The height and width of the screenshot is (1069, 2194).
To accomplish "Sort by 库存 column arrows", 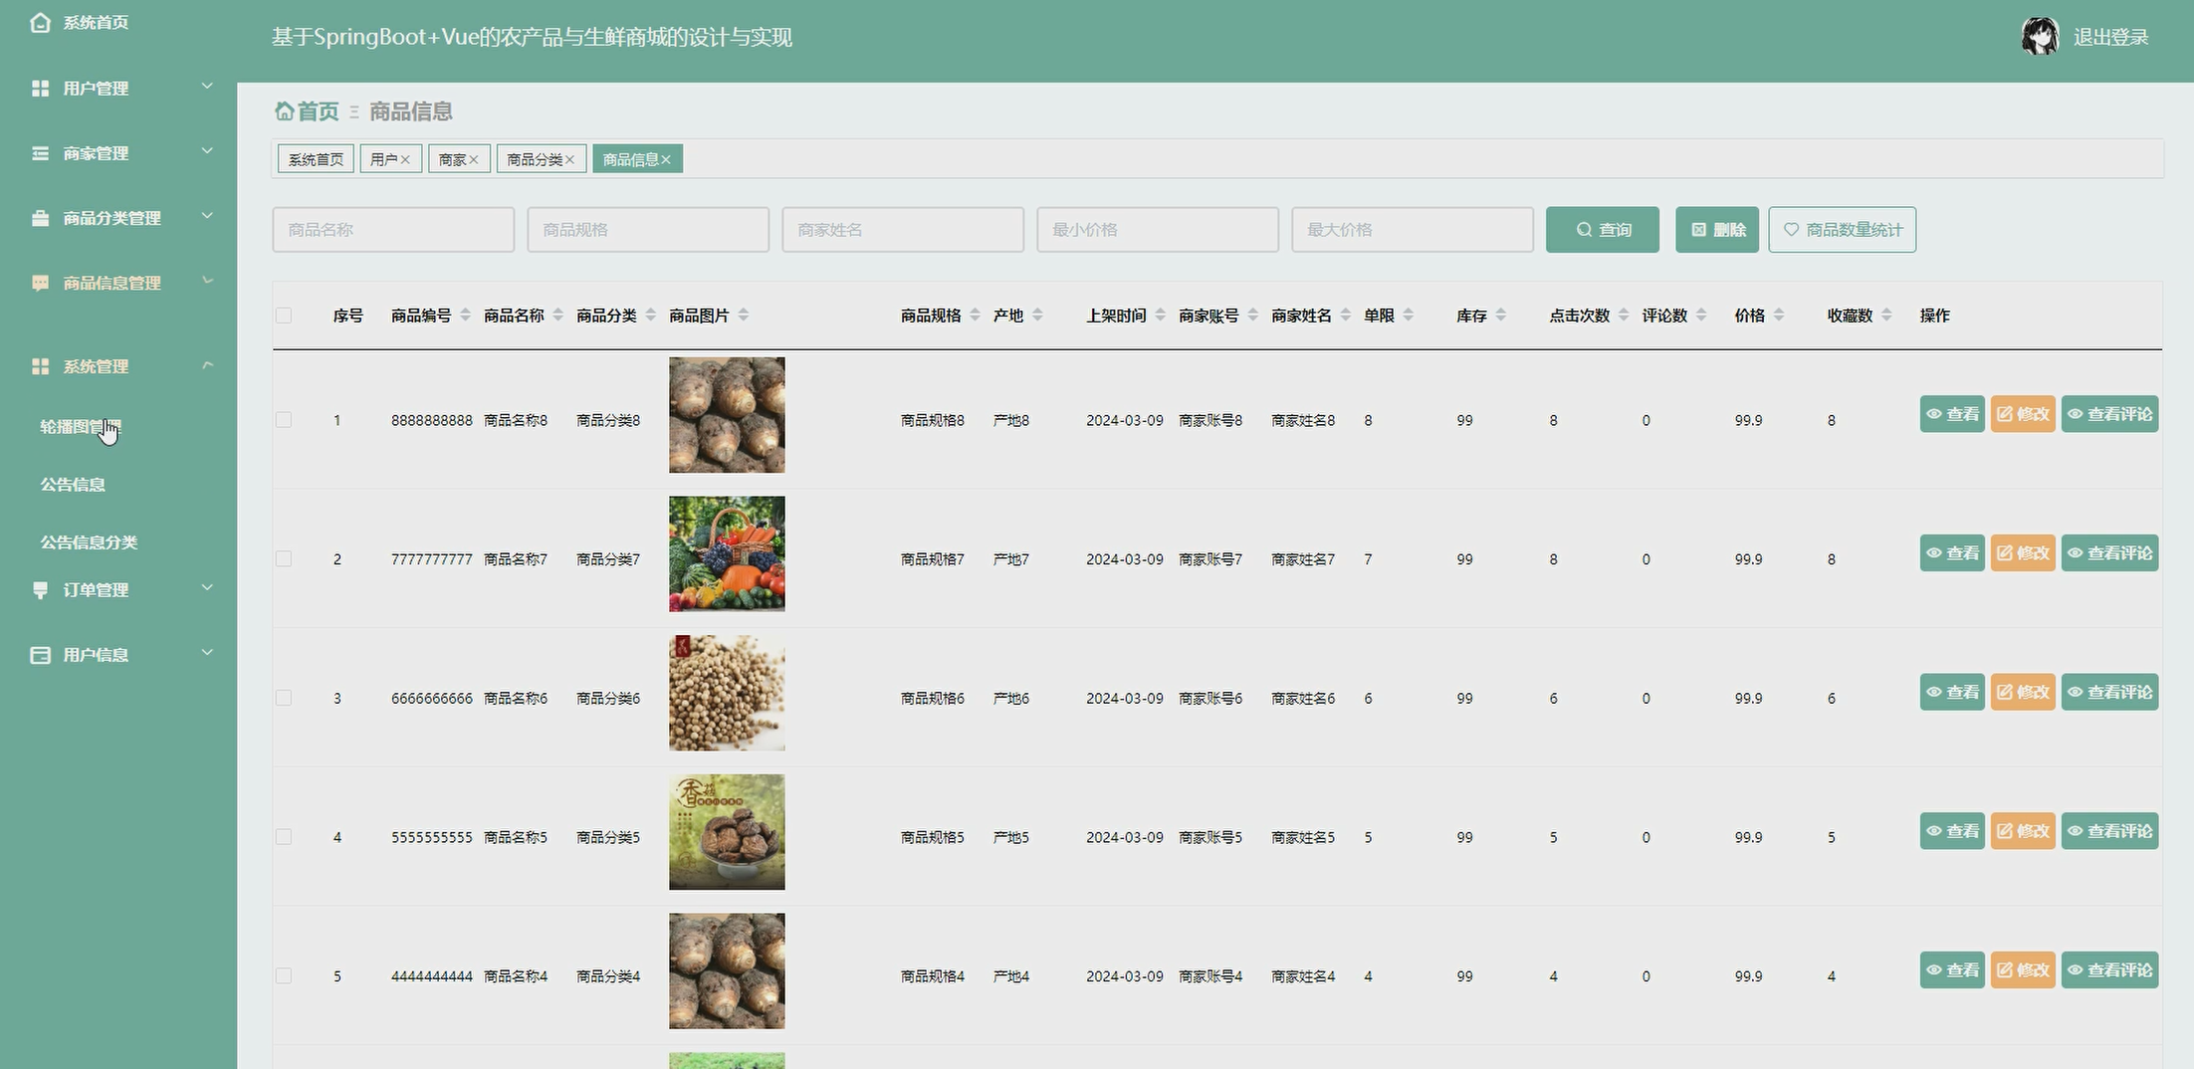I will coord(1500,316).
